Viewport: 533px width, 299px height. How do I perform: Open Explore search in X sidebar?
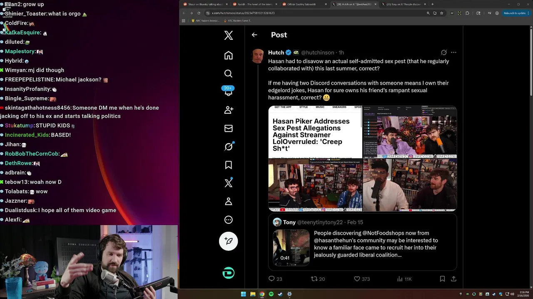click(x=228, y=74)
